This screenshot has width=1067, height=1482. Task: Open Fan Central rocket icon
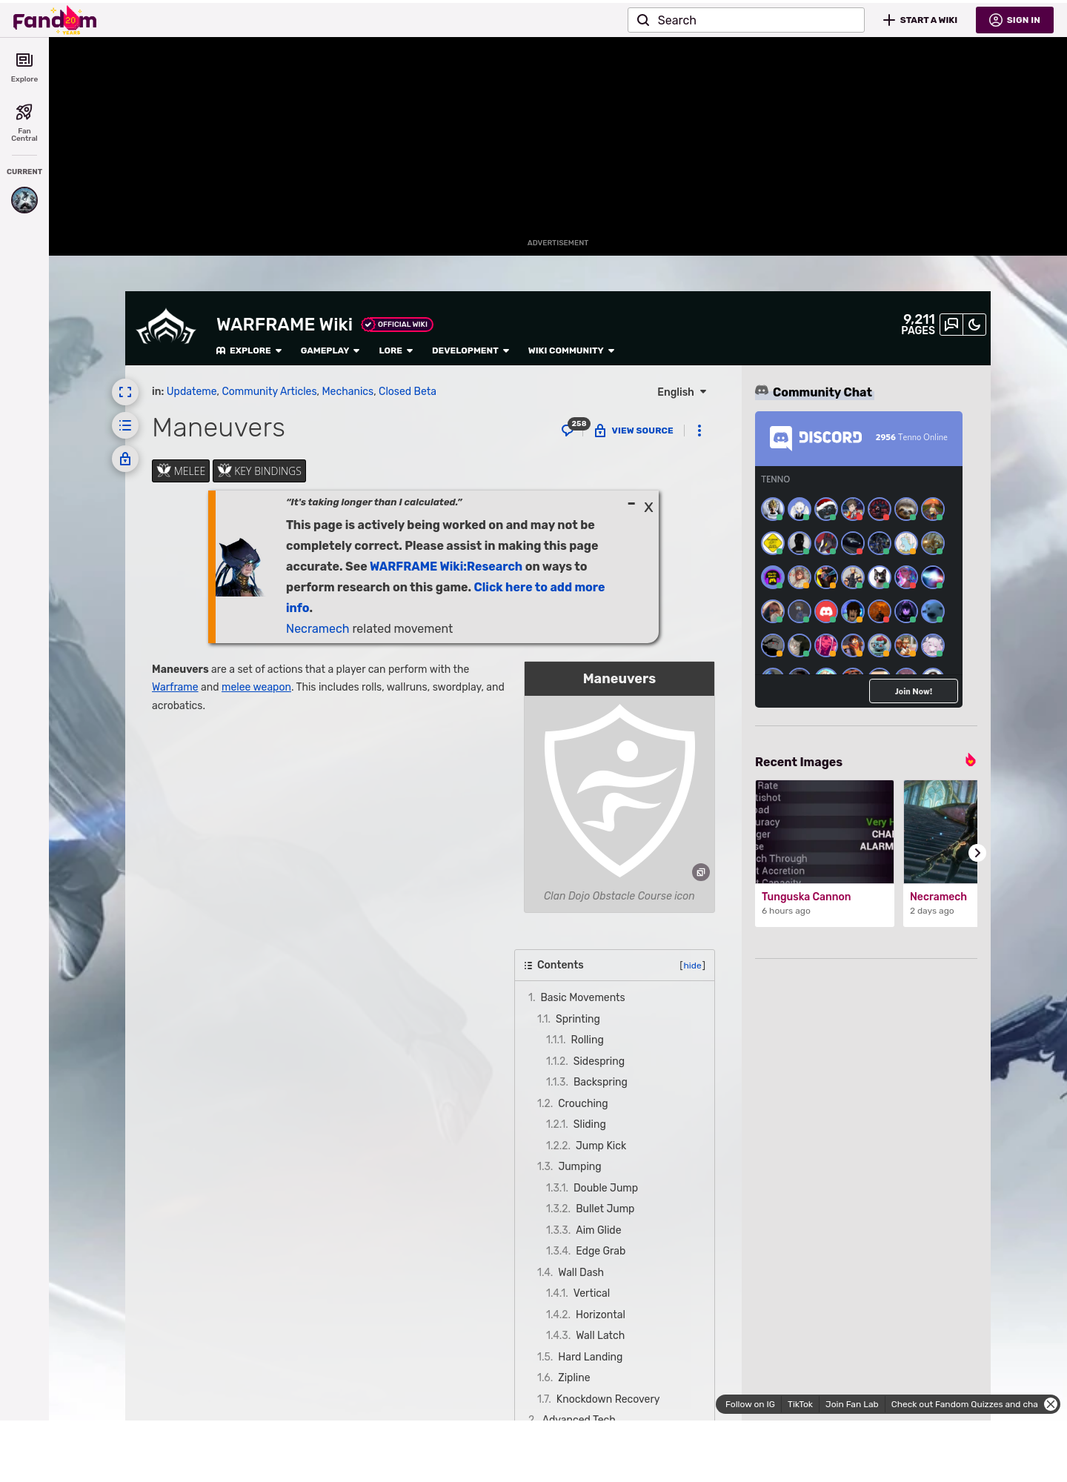pyautogui.click(x=24, y=122)
